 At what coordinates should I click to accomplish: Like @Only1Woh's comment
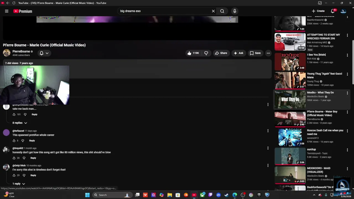[x=14, y=176]
